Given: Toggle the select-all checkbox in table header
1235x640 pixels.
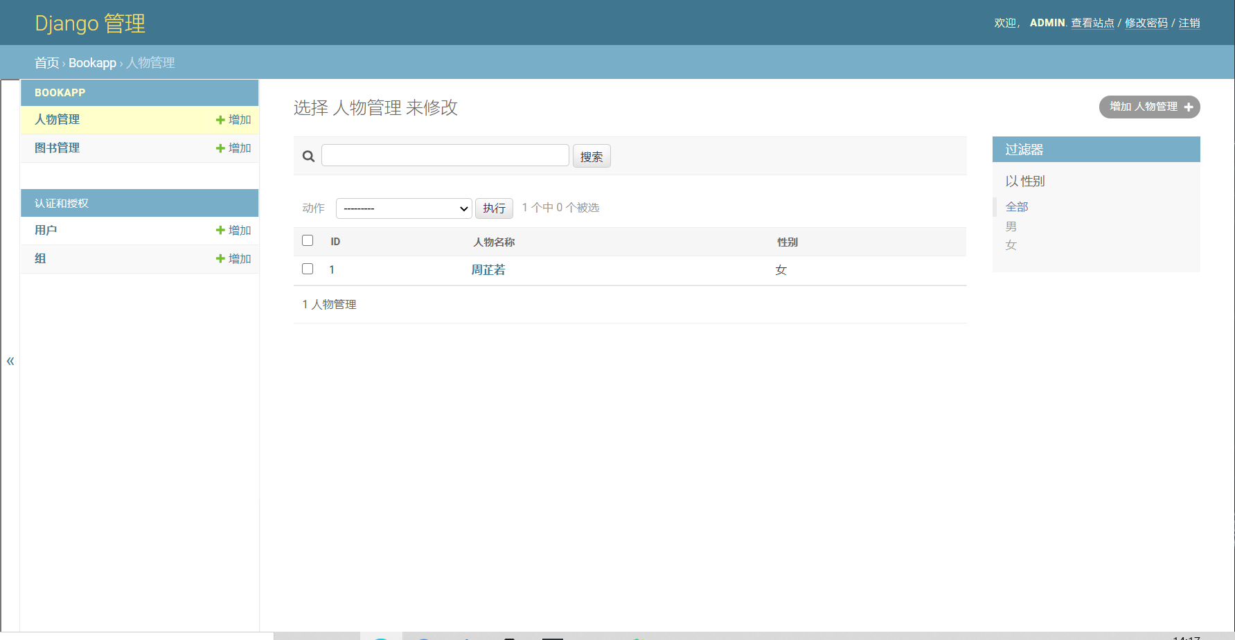Looking at the screenshot, I should coord(308,240).
